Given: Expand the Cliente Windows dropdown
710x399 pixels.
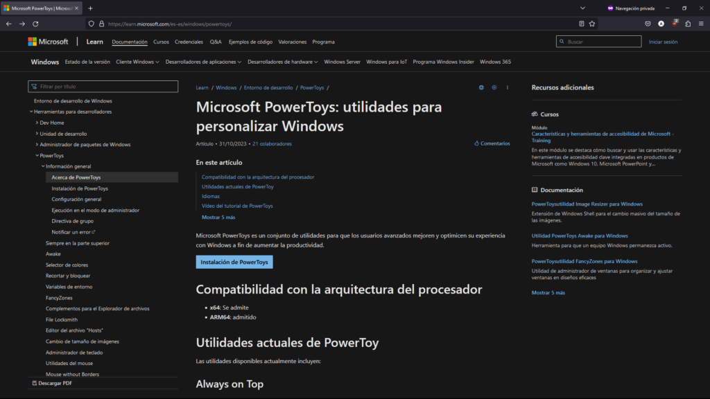Looking at the screenshot, I should (138, 62).
